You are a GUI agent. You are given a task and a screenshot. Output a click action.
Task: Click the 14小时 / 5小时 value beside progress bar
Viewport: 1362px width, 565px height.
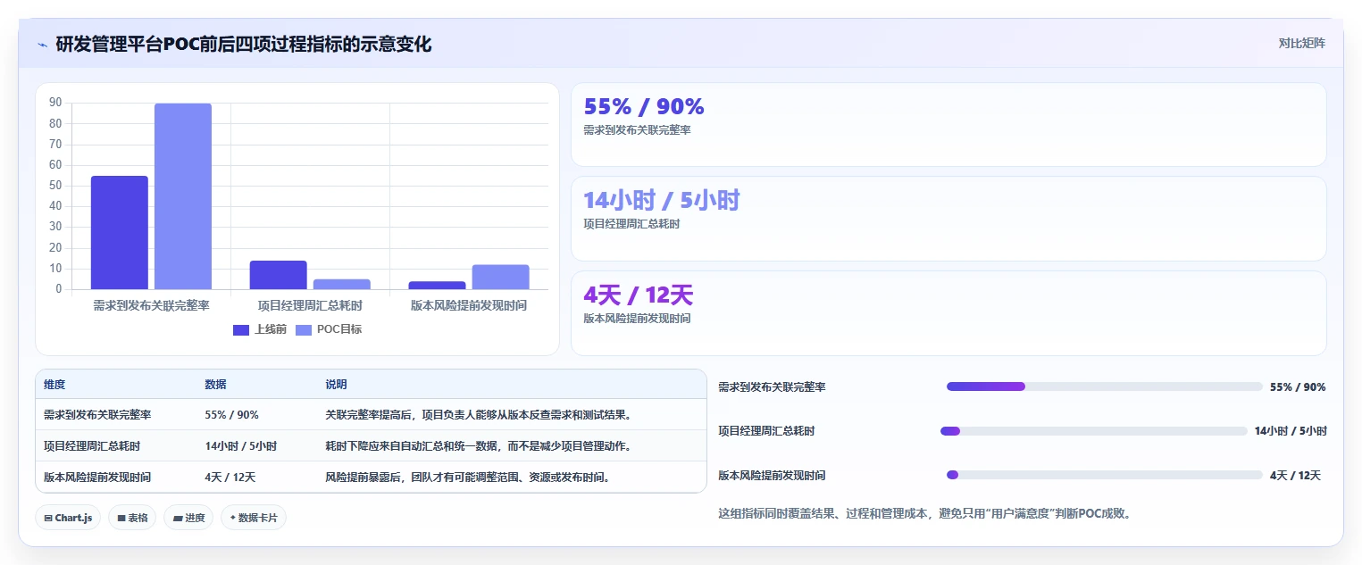click(x=1291, y=431)
